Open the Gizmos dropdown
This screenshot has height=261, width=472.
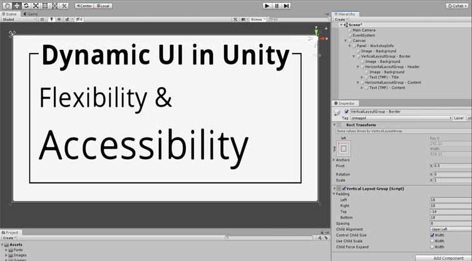click(258, 19)
